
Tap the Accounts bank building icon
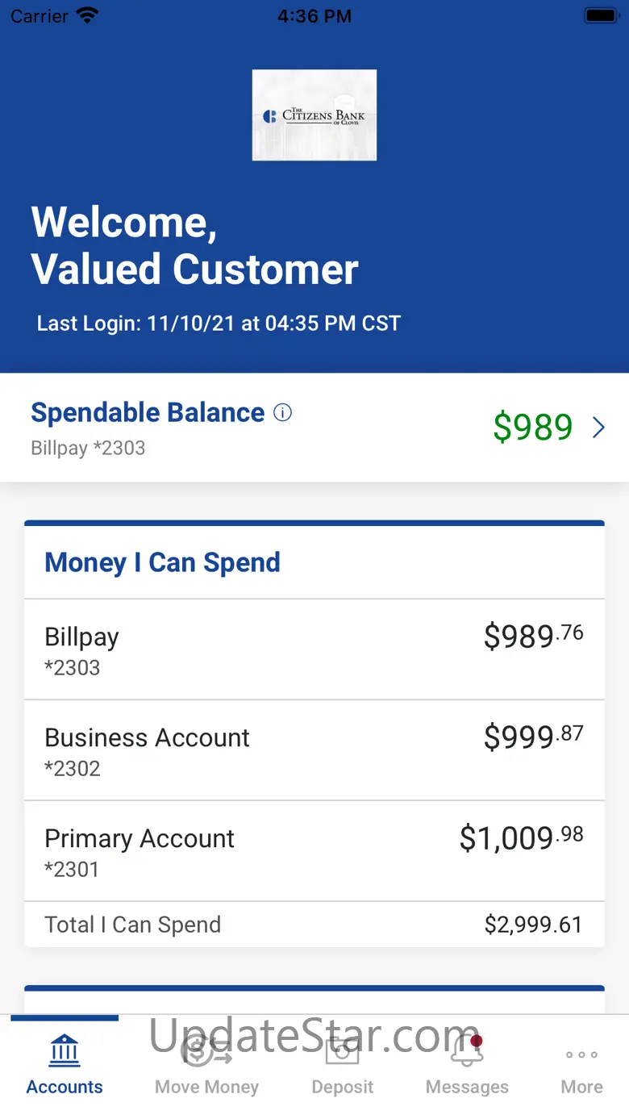point(65,1051)
